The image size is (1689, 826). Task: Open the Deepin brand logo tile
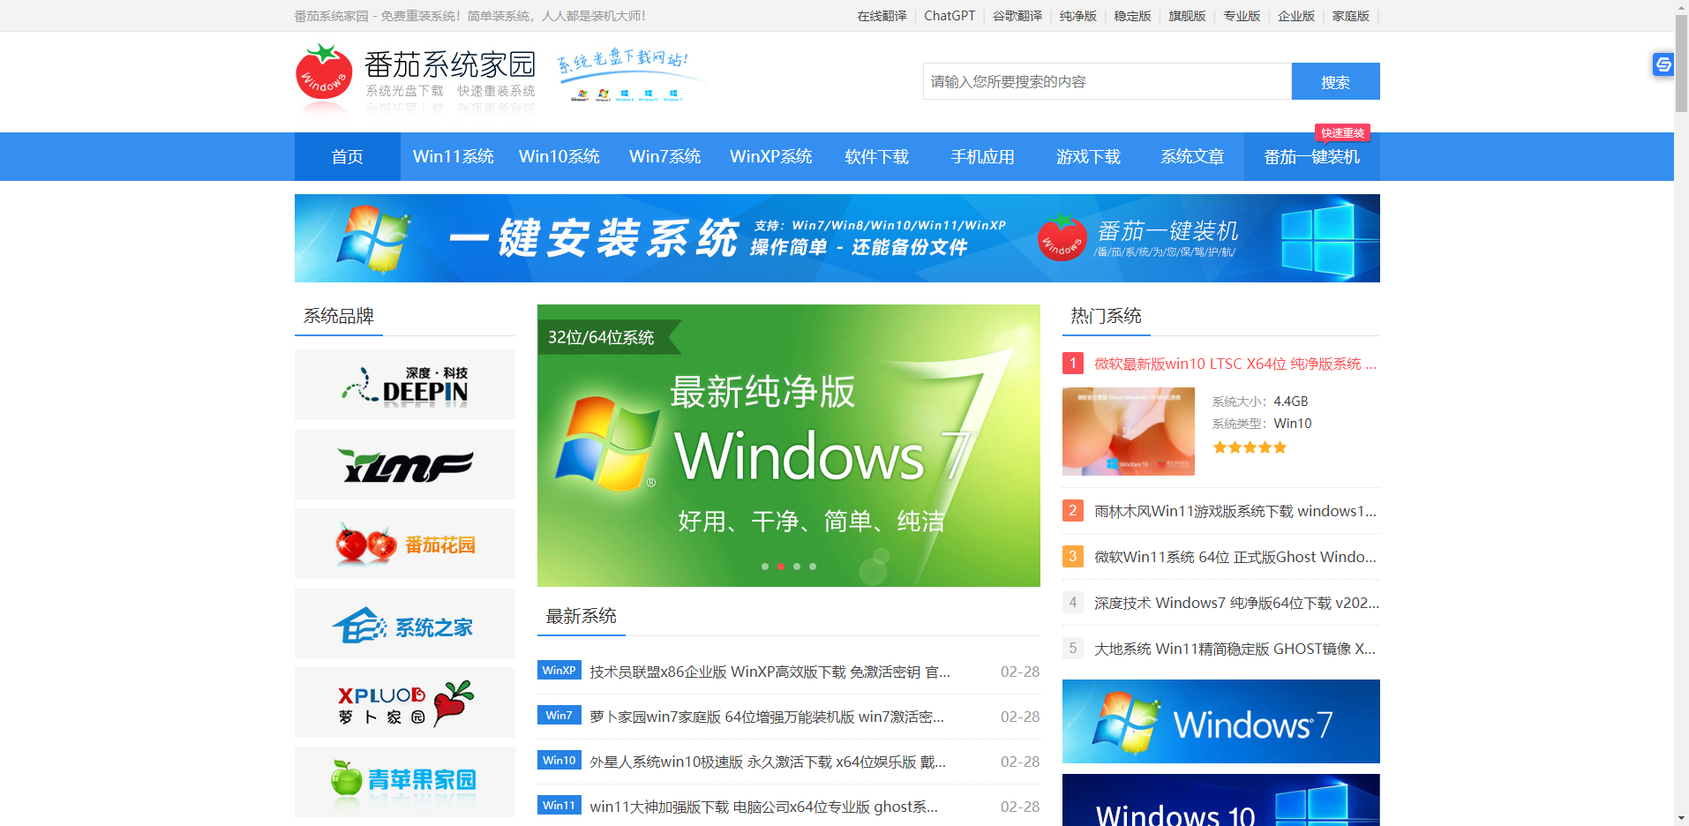tap(405, 385)
